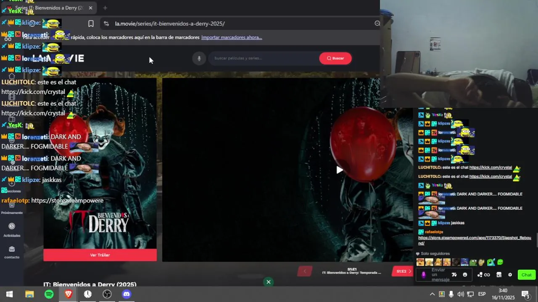
Task: Open the contacto sidebar item
Action: pos(12,252)
